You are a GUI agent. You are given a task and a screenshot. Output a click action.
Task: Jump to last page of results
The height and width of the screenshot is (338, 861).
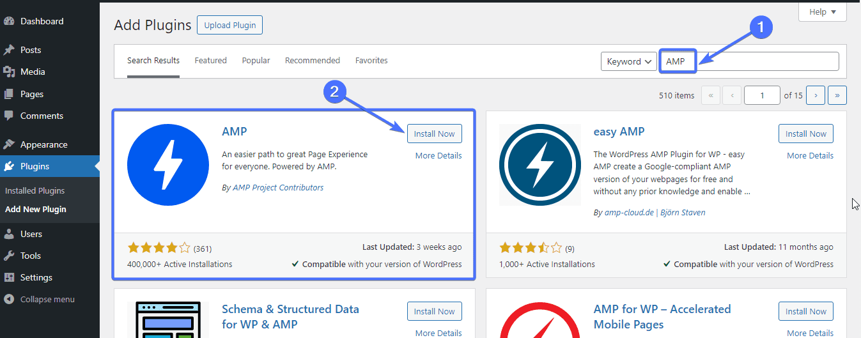point(837,95)
